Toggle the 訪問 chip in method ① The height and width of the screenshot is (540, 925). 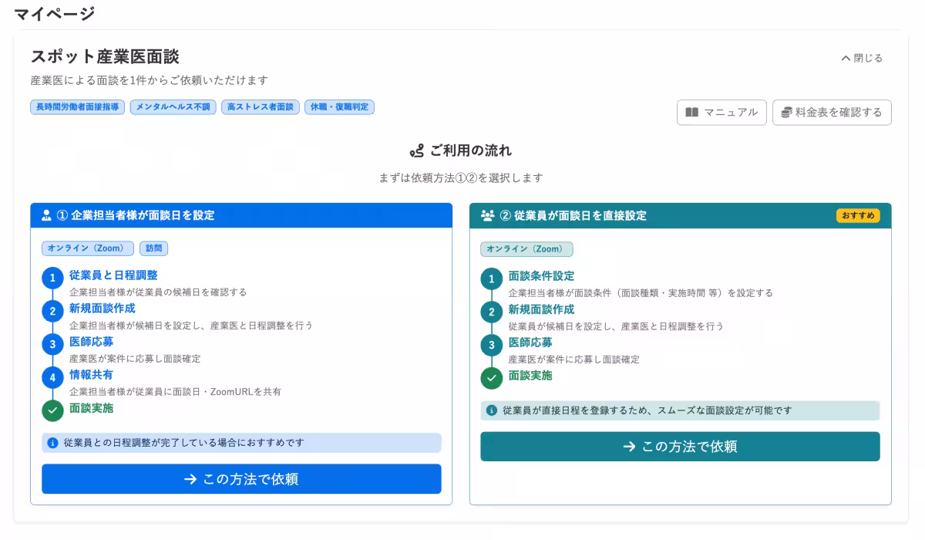pos(153,248)
